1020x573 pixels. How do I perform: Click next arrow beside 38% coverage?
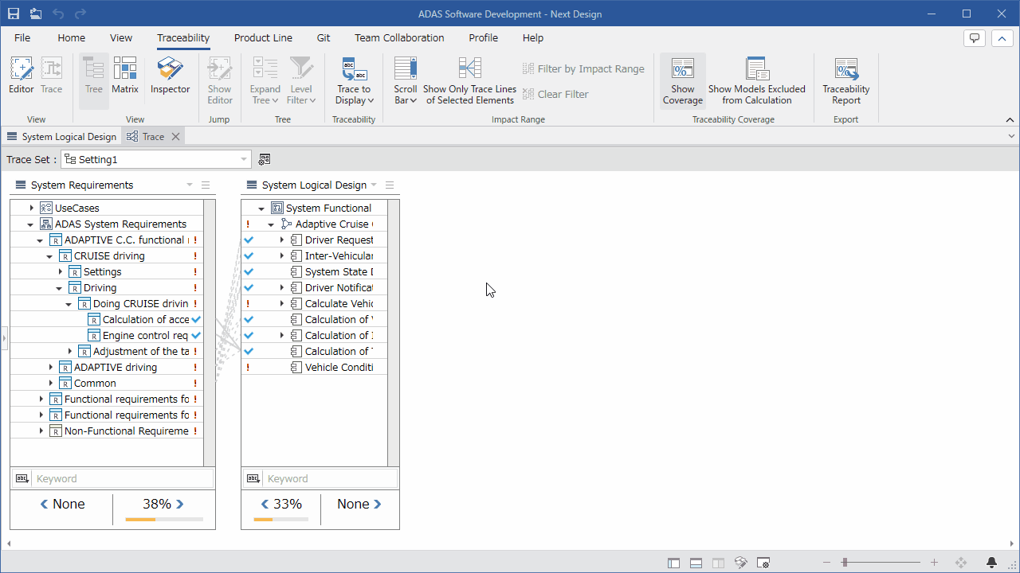[179, 504]
